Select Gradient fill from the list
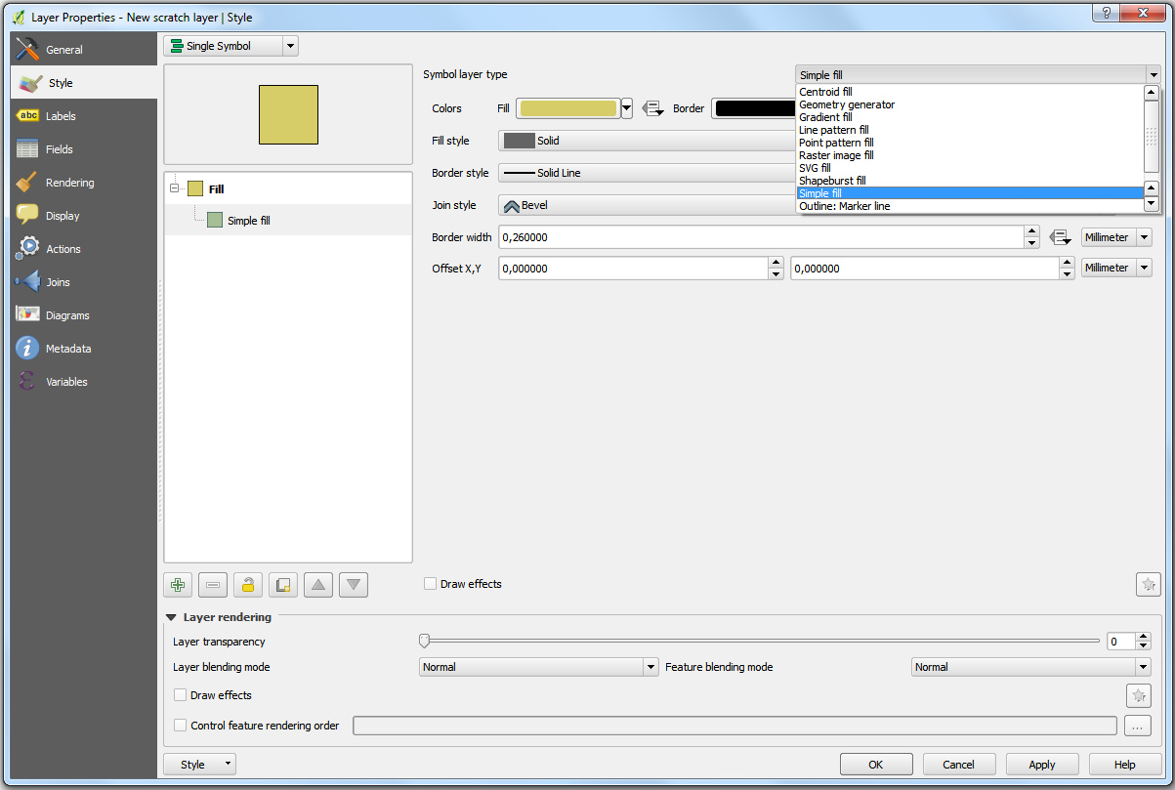 coord(825,117)
